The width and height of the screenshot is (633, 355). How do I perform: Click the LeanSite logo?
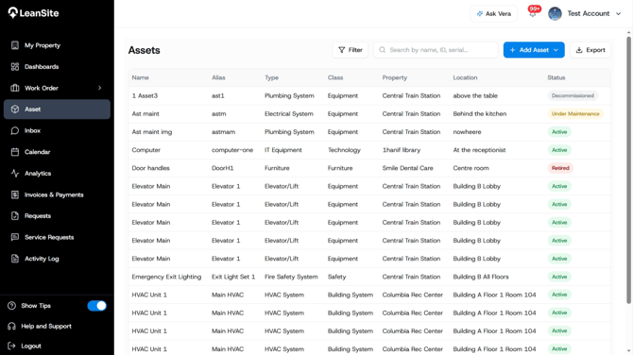tap(33, 13)
